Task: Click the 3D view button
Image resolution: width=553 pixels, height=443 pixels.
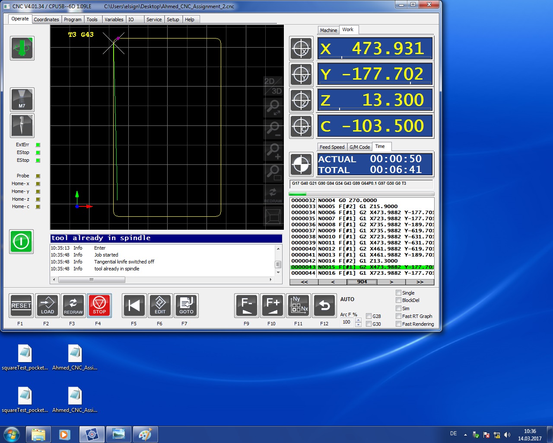Action: [x=276, y=91]
